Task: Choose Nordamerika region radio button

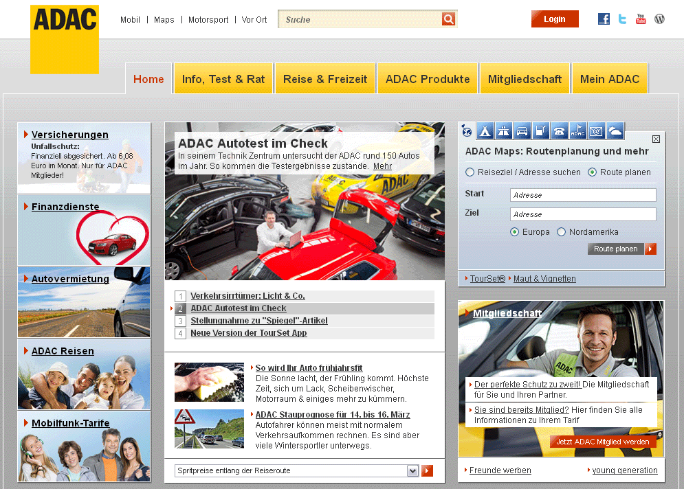Action: point(562,232)
